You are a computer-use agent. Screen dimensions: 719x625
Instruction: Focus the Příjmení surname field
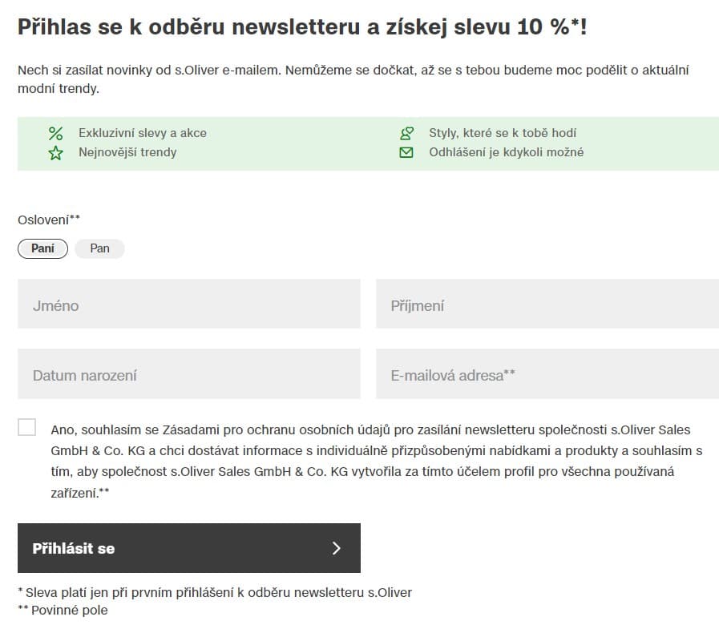tap(547, 304)
